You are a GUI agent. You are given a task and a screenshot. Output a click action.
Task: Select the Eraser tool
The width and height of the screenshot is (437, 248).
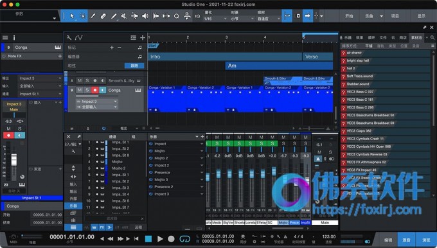tap(103, 16)
